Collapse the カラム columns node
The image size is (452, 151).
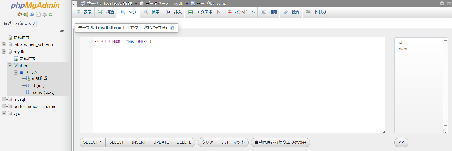[16, 73]
